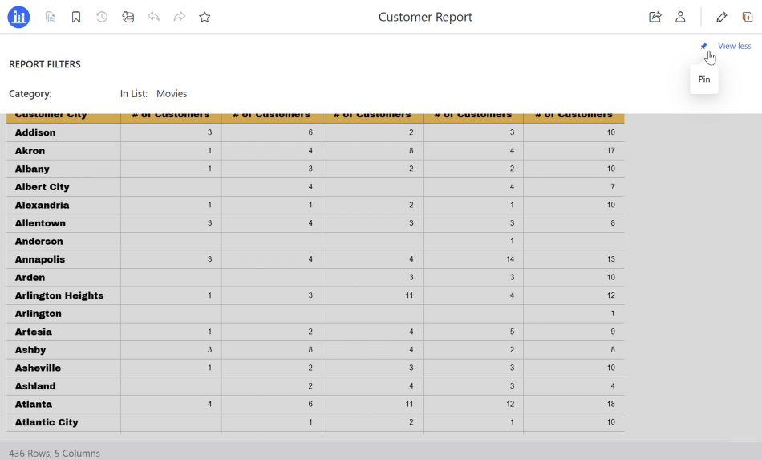Click the reset history icon
Image resolution: width=762 pixels, height=460 pixels.
(x=102, y=17)
